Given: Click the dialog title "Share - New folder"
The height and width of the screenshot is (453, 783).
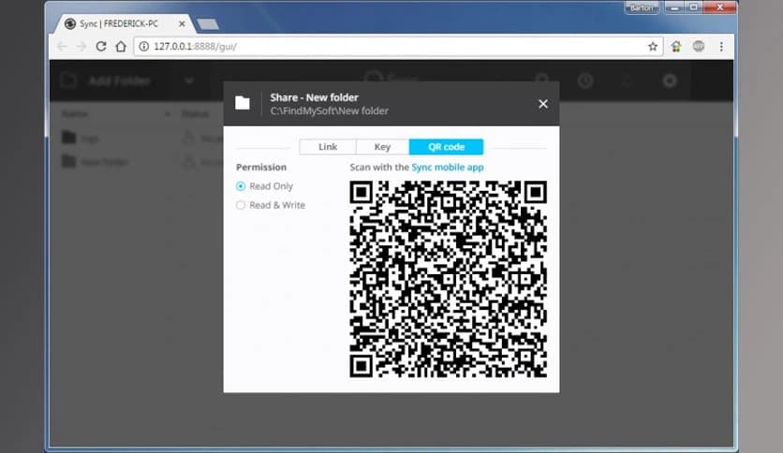Looking at the screenshot, I should (x=314, y=97).
